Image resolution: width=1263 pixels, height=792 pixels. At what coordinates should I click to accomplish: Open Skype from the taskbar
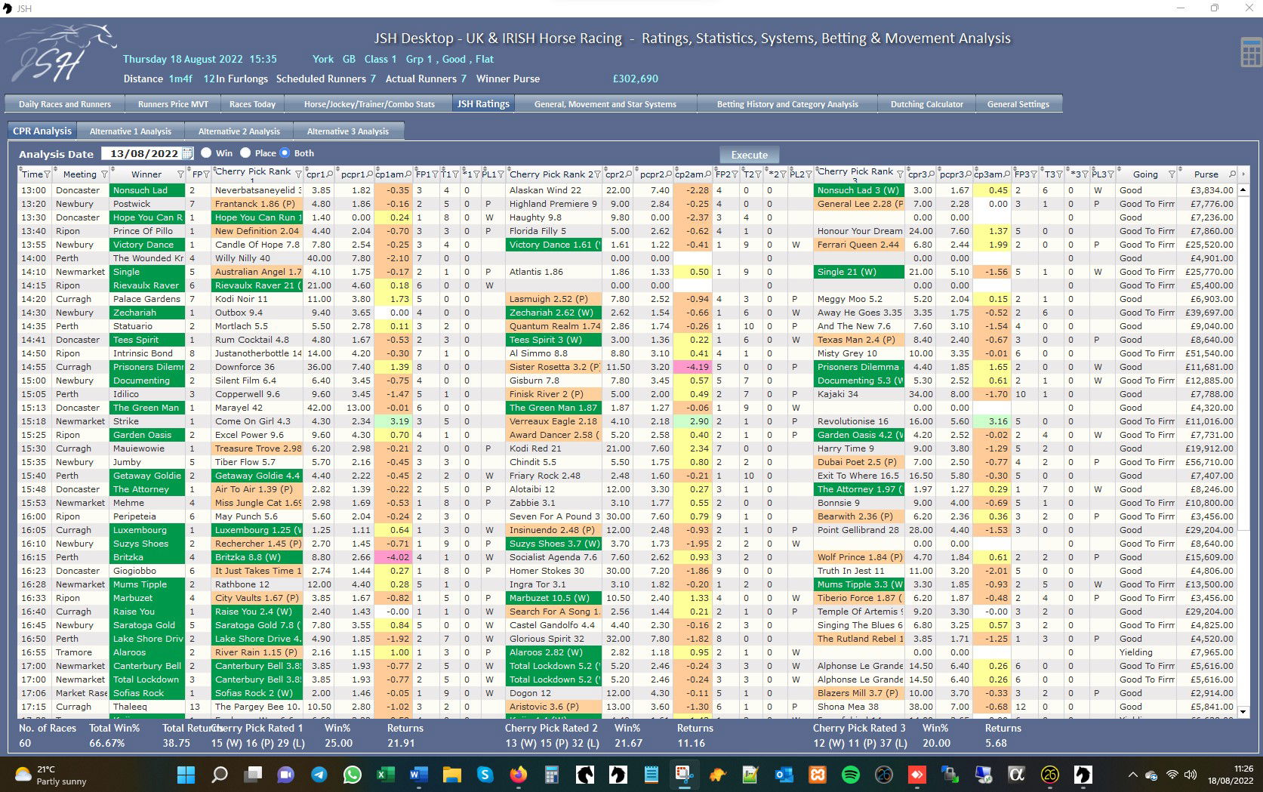(x=485, y=775)
